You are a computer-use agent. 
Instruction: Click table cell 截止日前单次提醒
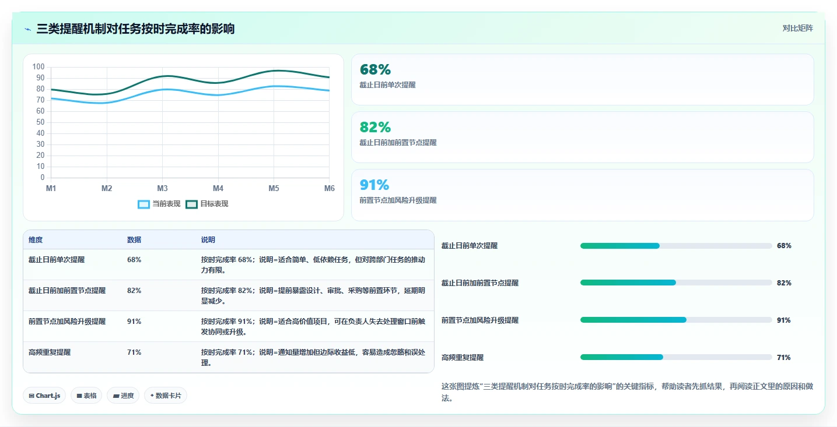57,260
